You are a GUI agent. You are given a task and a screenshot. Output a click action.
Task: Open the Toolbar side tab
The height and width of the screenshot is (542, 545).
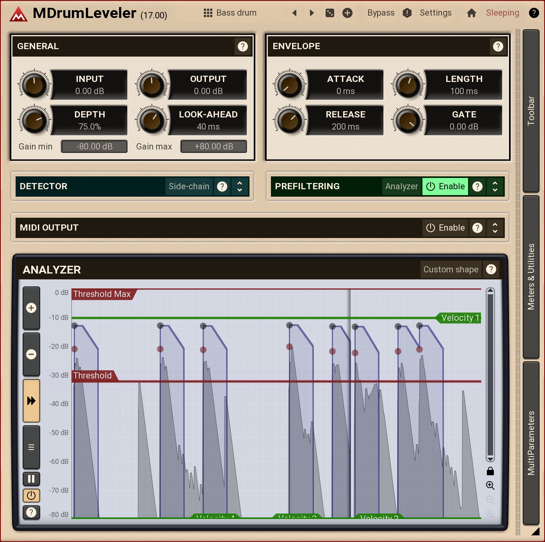coord(531,111)
